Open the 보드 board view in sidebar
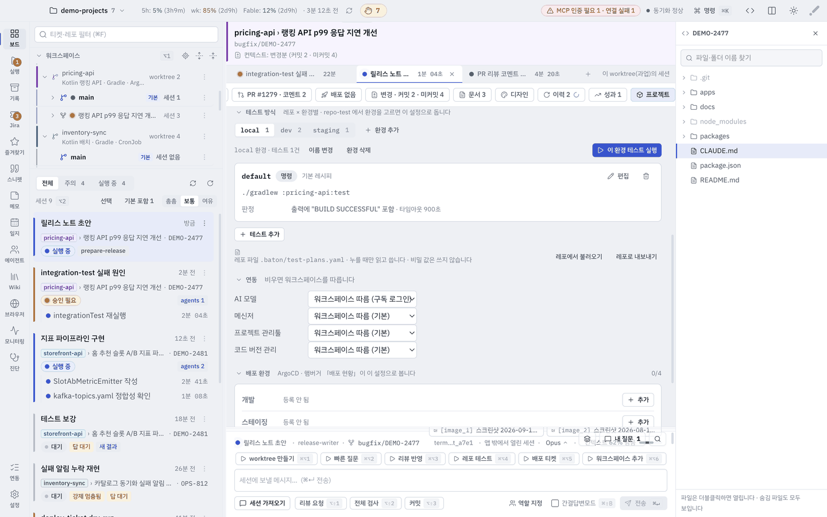This screenshot has width=827, height=517. coord(14,38)
